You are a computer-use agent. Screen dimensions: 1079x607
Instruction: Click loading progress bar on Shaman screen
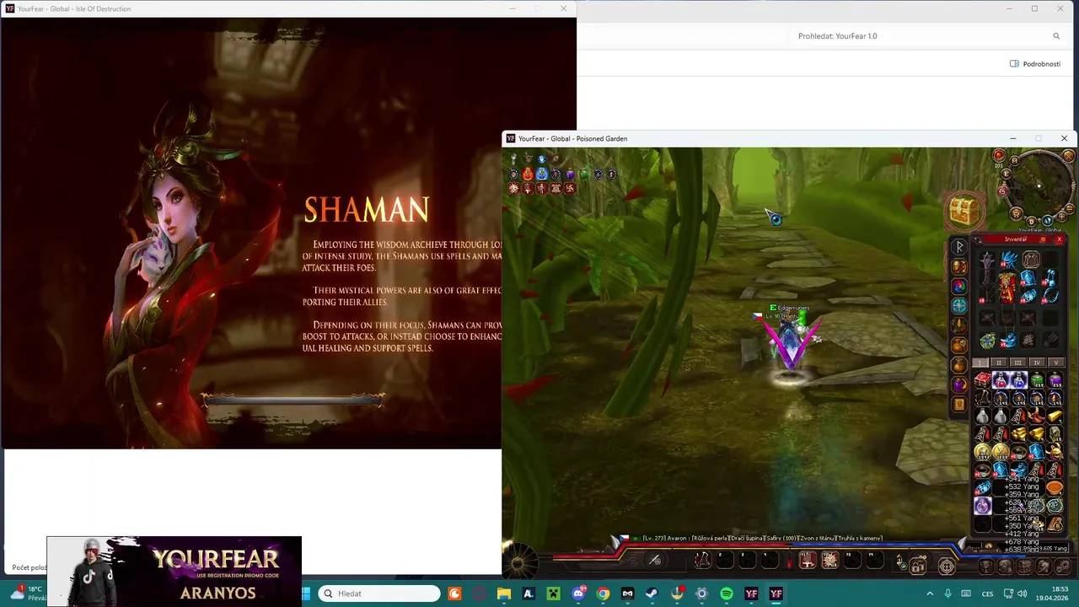[x=293, y=400]
